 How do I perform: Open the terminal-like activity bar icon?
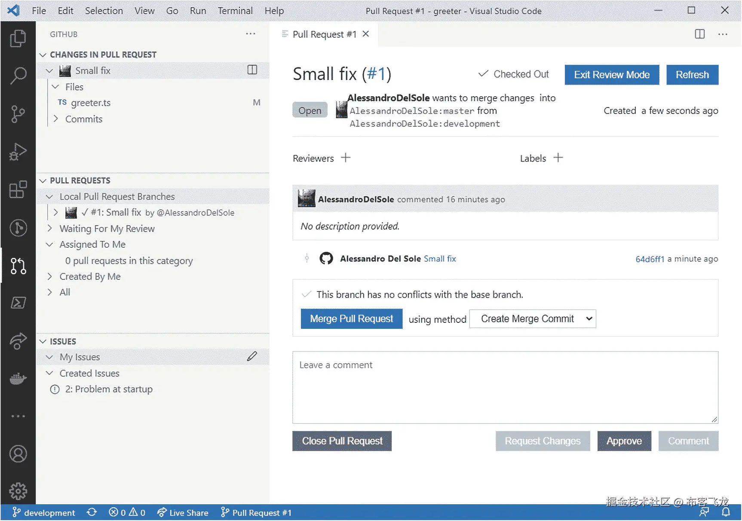pyautogui.click(x=18, y=303)
